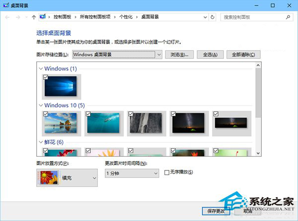
Task: Select the gray rock cliff wallpaper thumbnail
Action: (146, 123)
